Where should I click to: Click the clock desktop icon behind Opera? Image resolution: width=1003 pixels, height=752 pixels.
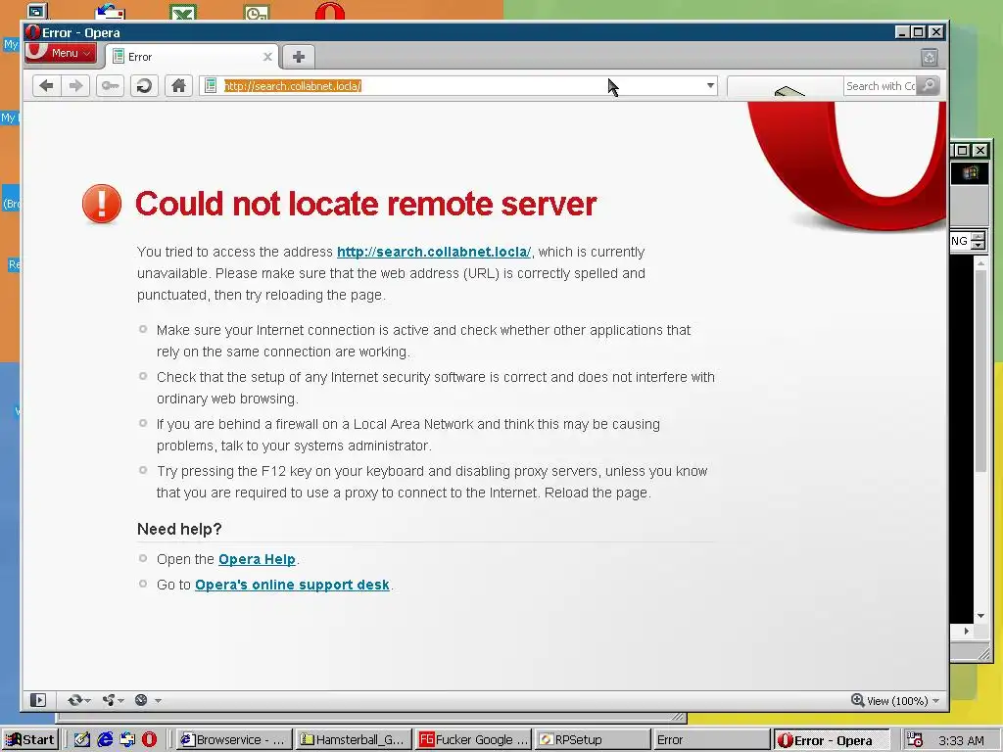click(x=257, y=12)
